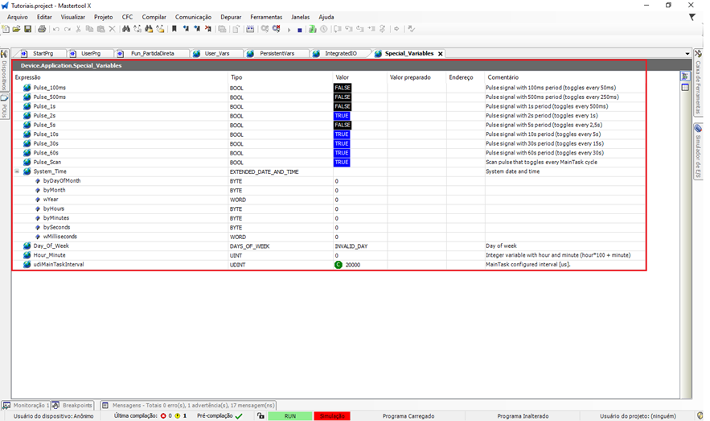
Task: Click the Print toolbar icon
Action: point(41,29)
